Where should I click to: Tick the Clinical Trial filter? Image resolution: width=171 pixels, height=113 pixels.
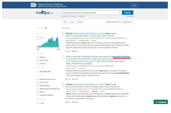pyautogui.click(x=37, y=82)
